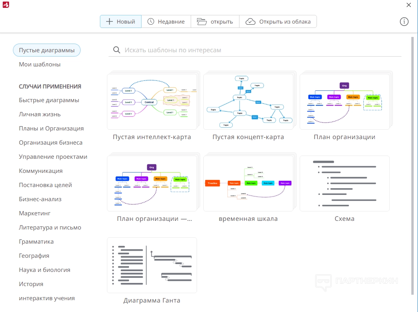
Task: Click the plus icon on Новый
Action: 109,22
